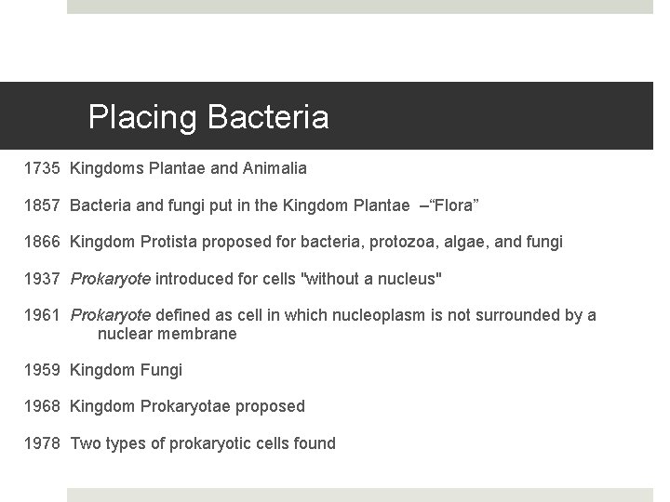The image size is (670, 502).
Task: Click the "Placing Bacteria" slide title
Action: point(208,118)
